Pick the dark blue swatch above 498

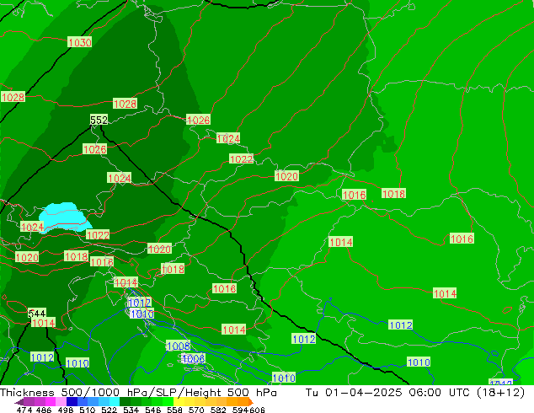pyautogui.click(x=71, y=401)
